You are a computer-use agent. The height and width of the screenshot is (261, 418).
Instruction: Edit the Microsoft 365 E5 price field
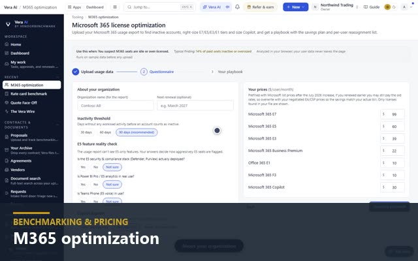[393, 127]
